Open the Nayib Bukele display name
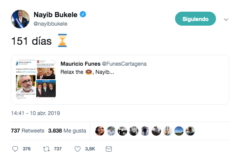This screenshot has height=159, width=239. tap(55, 15)
